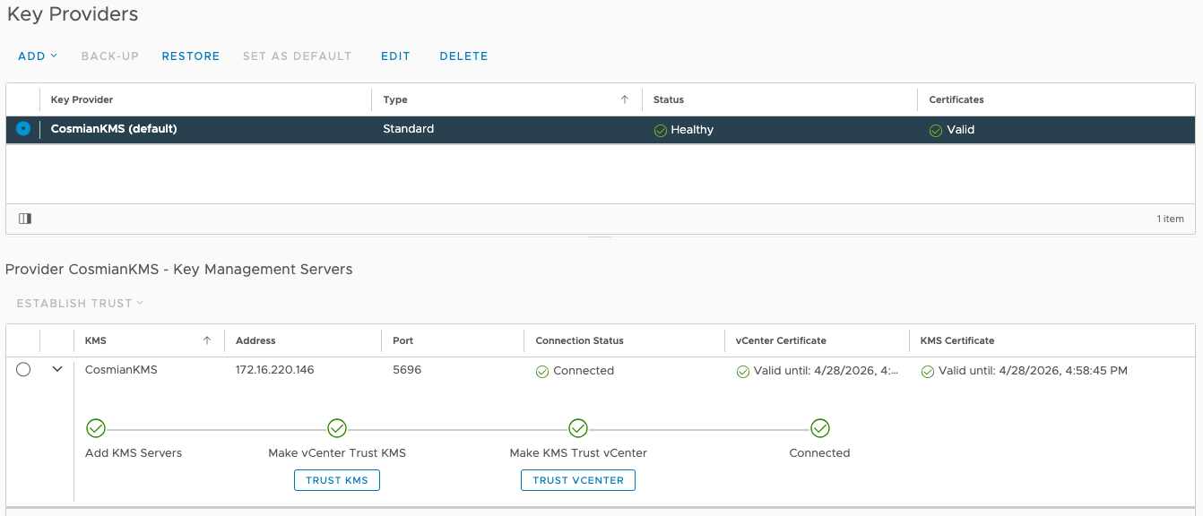Click the Make vCenter Trust KMS step checkmark
This screenshot has height=516, width=1203.
337,428
